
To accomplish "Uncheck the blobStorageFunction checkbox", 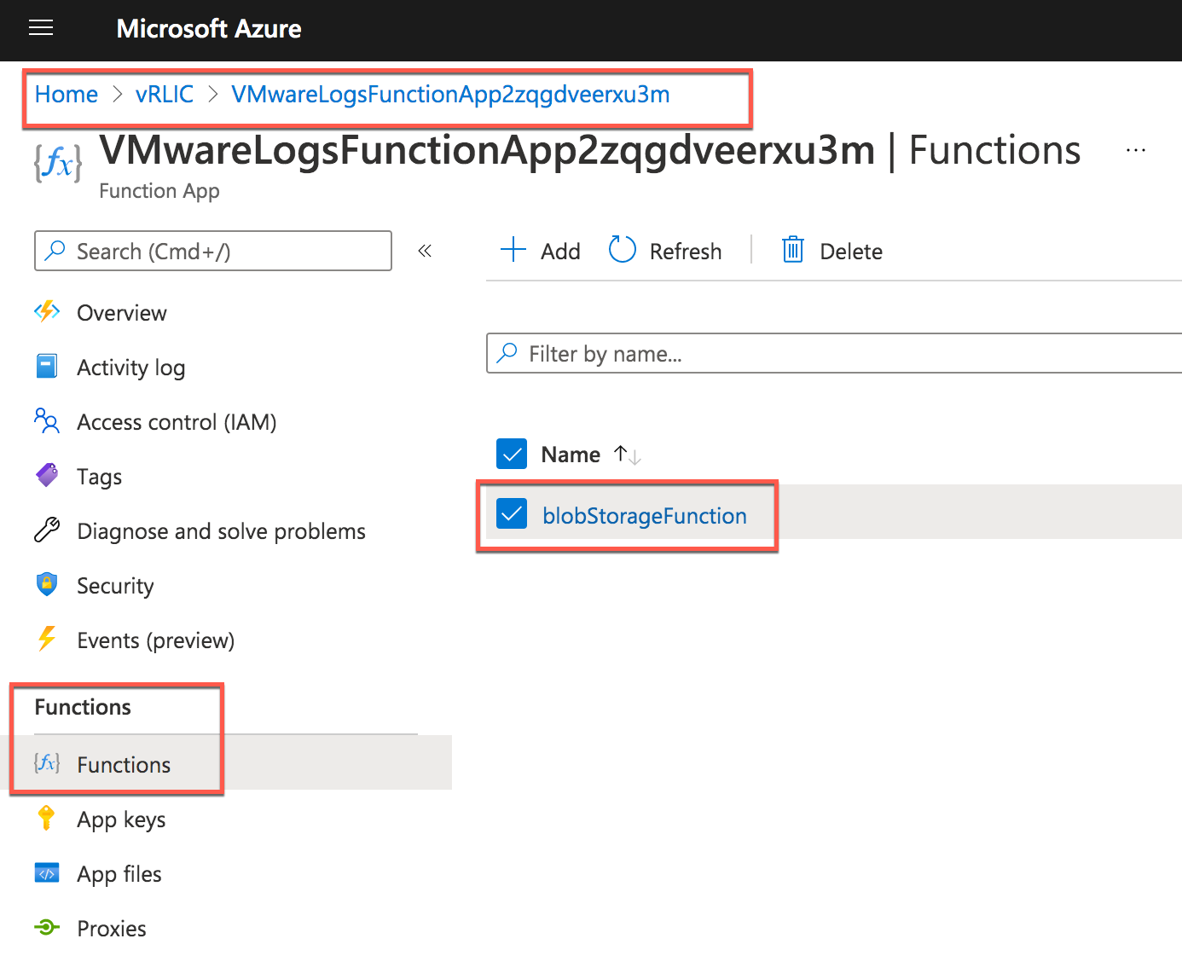I will pyautogui.click(x=512, y=514).
